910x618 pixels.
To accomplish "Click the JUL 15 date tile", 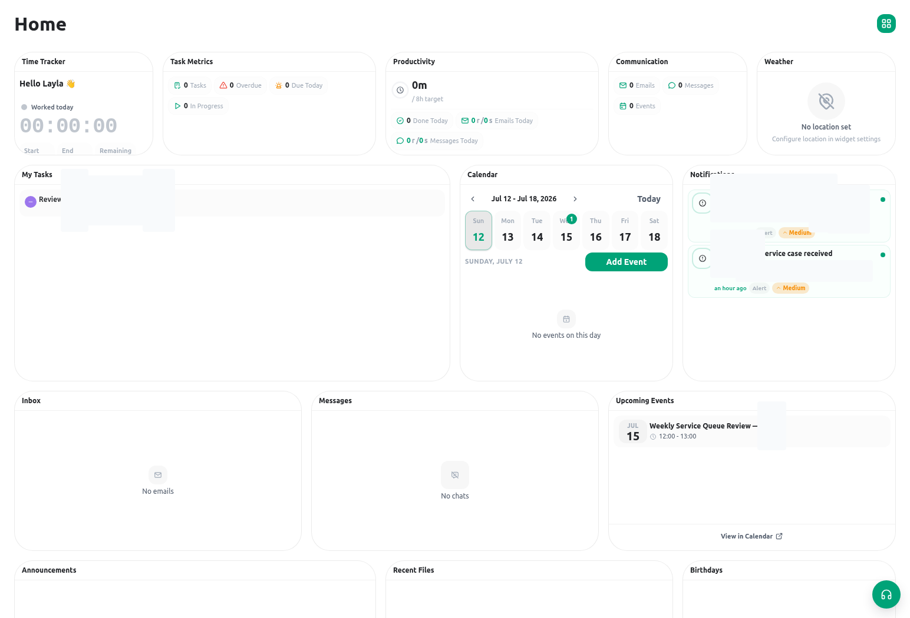I will (x=633, y=431).
